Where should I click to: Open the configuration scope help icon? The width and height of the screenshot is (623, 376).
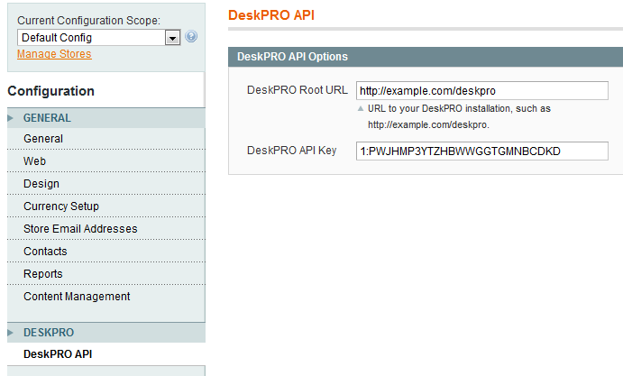pos(191,37)
